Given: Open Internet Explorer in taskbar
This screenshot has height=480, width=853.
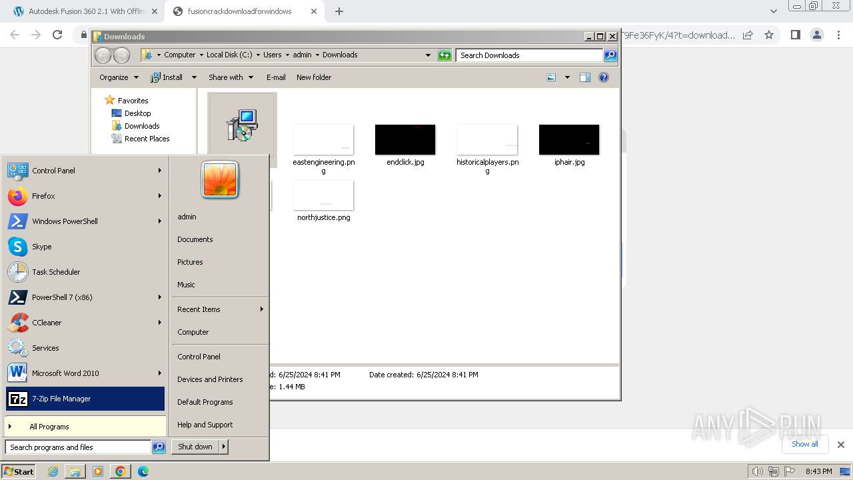Looking at the screenshot, I should (x=53, y=471).
